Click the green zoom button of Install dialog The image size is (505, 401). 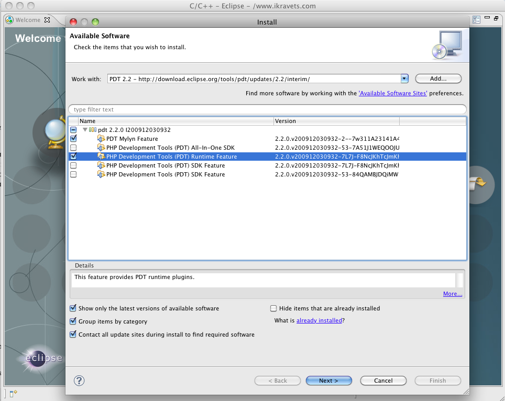[95, 22]
